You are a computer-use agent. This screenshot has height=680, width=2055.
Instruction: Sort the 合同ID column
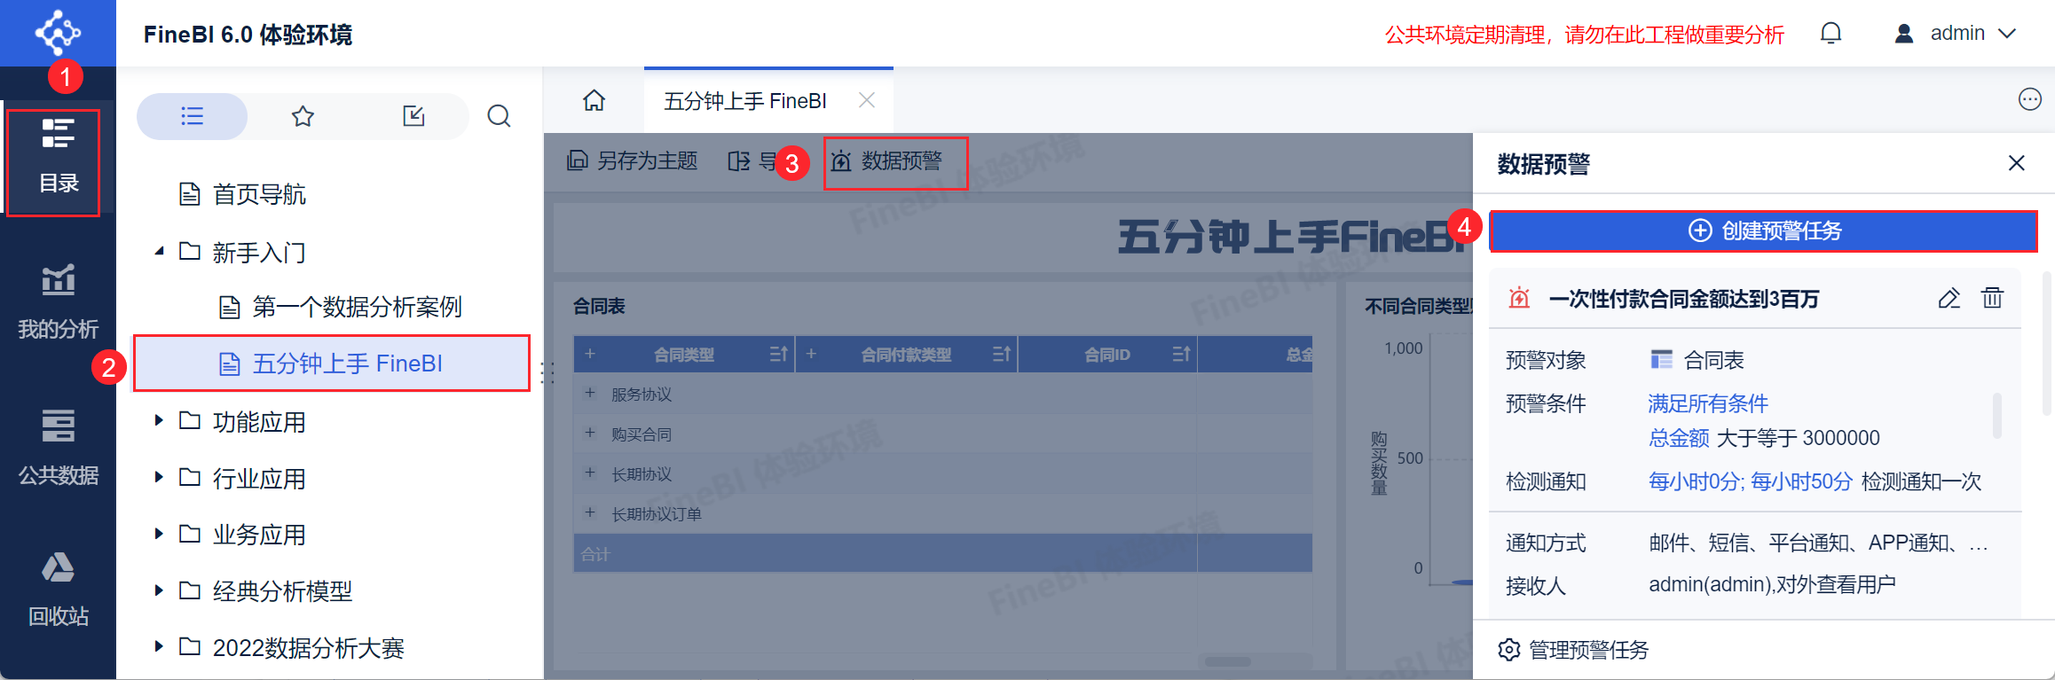[x=1181, y=355]
